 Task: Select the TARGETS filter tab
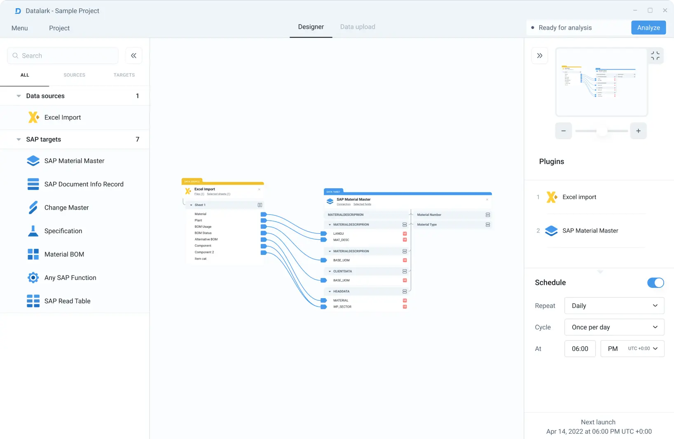click(124, 75)
